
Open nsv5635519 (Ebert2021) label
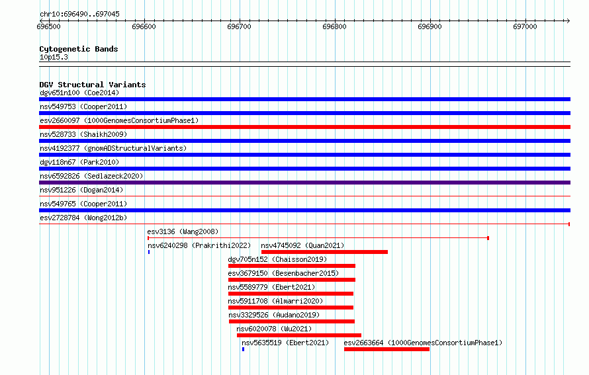pyautogui.click(x=285, y=343)
